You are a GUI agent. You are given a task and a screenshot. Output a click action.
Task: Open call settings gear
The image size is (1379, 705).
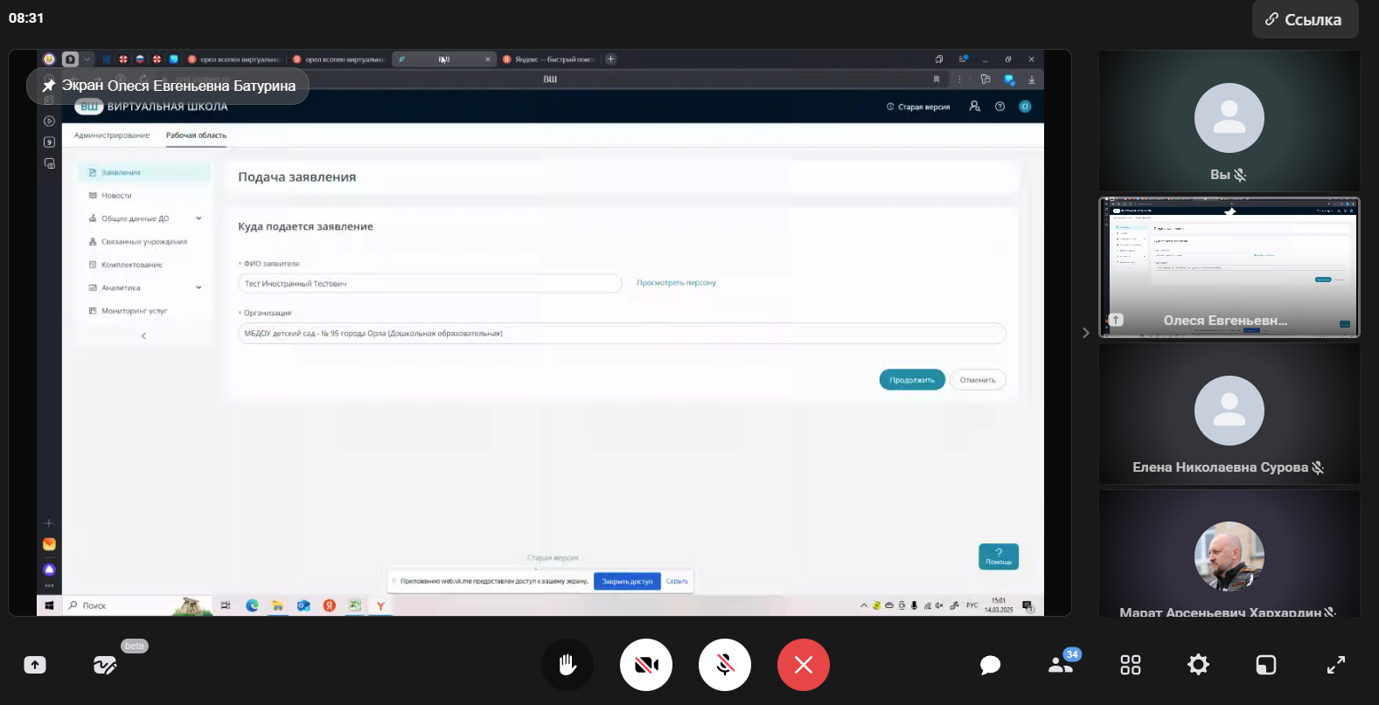(x=1198, y=665)
